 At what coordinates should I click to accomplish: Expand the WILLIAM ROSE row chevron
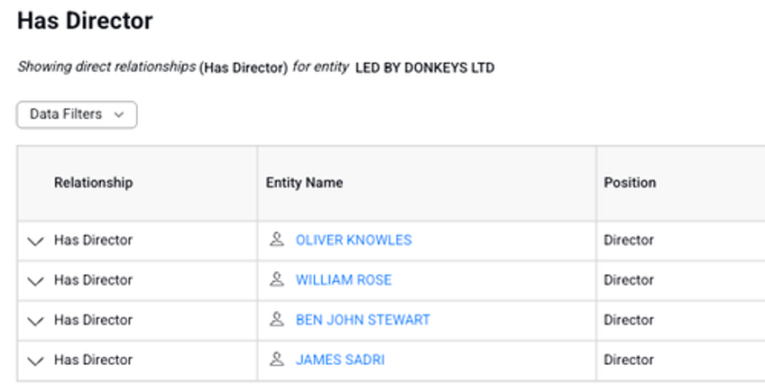(x=35, y=281)
